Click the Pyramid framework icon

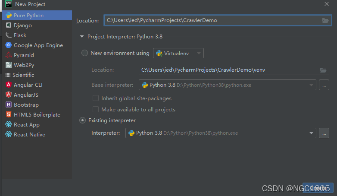click(8, 55)
